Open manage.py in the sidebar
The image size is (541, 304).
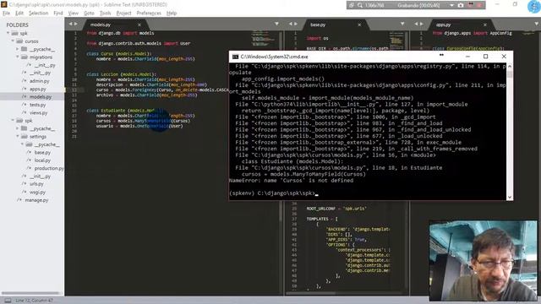click(36, 200)
